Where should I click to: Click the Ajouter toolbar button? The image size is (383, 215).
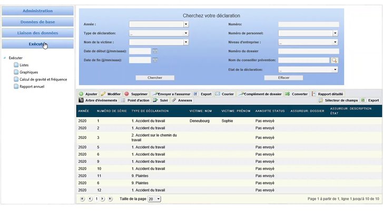click(88, 94)
